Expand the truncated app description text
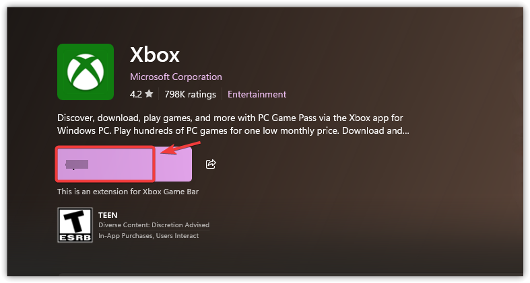530x283 pixels. [232, 124]
